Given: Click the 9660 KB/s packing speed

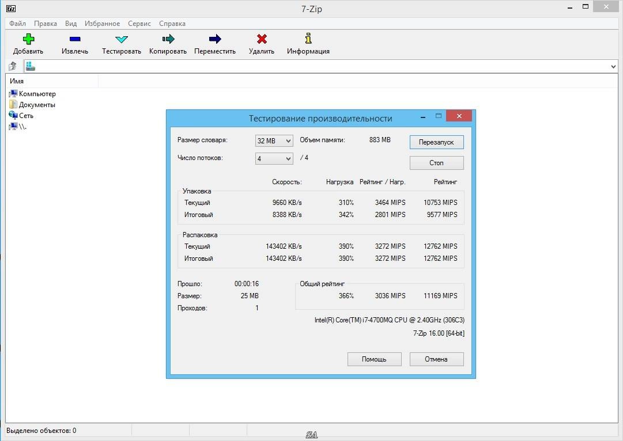Looking at the screenshot, I should tap(287, 203).
